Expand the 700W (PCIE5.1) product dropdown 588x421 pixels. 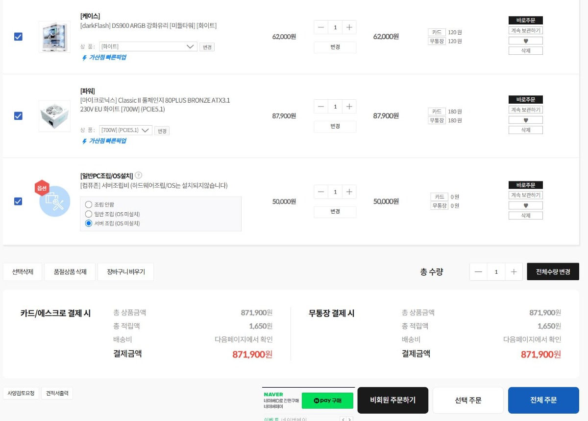tap(125, 131)
